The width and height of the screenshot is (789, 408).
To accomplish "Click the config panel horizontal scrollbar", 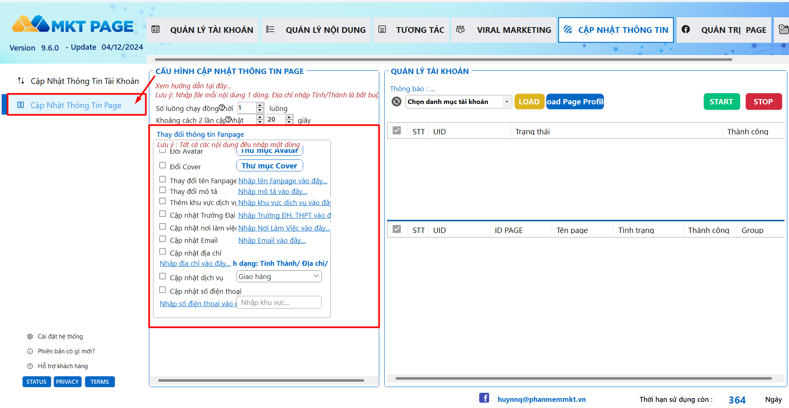I will coord(261,380).
